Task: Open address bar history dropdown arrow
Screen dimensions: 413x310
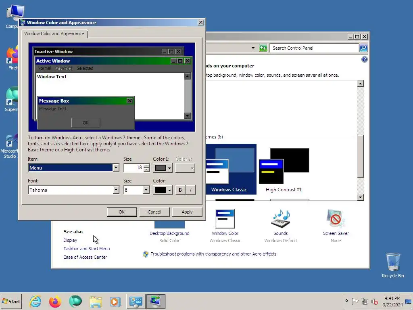Action: point(253,48)
